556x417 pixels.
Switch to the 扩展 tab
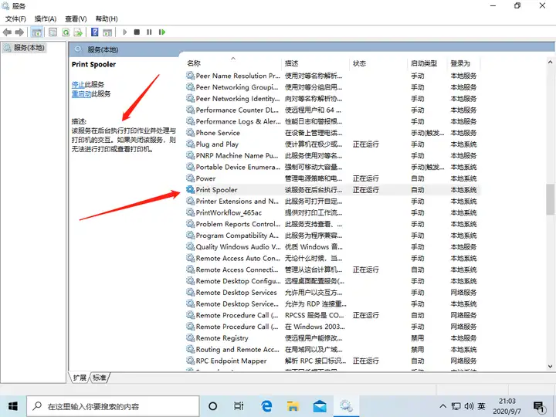(80, 378)
